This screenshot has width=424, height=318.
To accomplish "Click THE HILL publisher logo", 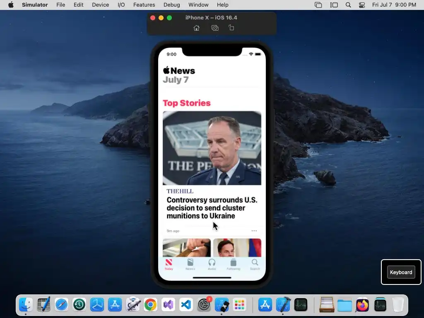I will click(180, 191).
